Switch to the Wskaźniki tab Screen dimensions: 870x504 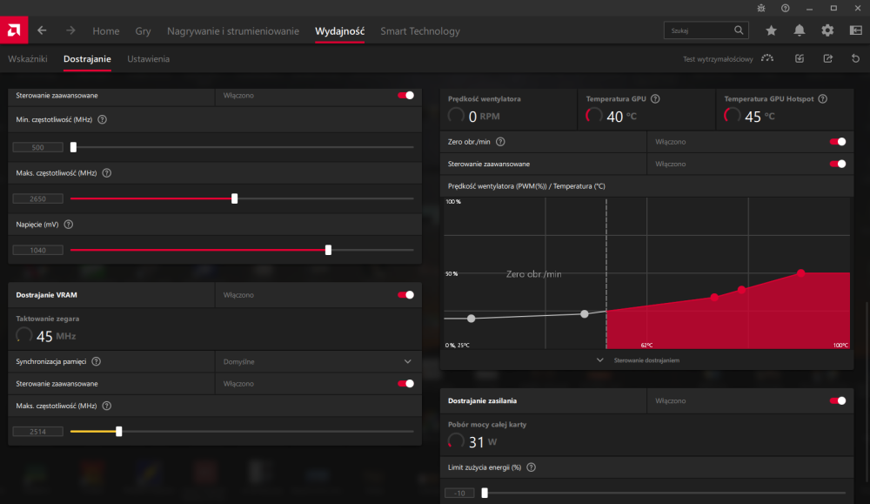(27, 59)
